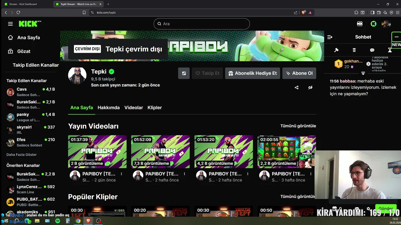Bookmark this page icon in address bar
Screen dimensions: 401x225
click(x=84, y=12)
